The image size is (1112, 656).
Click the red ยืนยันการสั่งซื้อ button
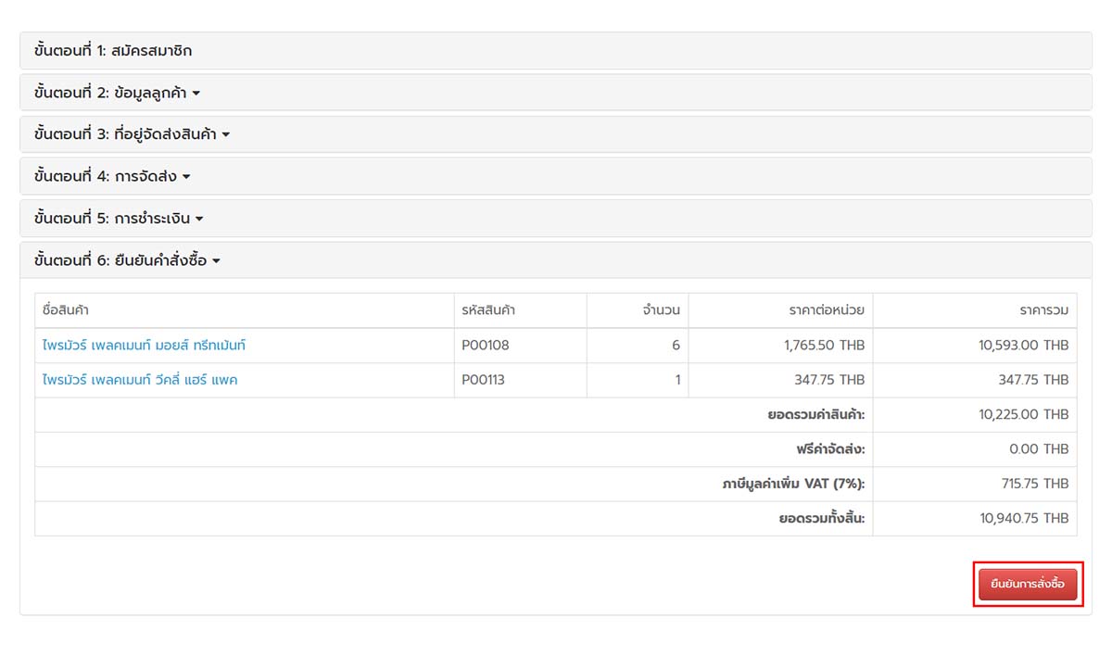[x=1028, y=585]
